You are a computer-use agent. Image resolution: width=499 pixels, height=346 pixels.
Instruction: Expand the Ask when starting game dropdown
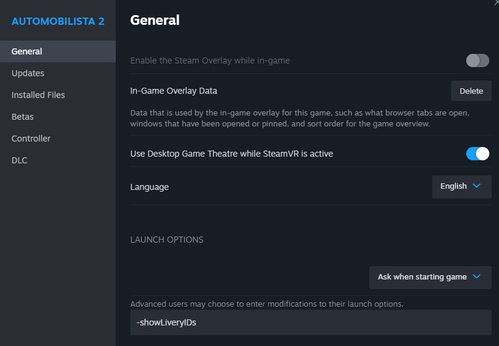point(430,278)
